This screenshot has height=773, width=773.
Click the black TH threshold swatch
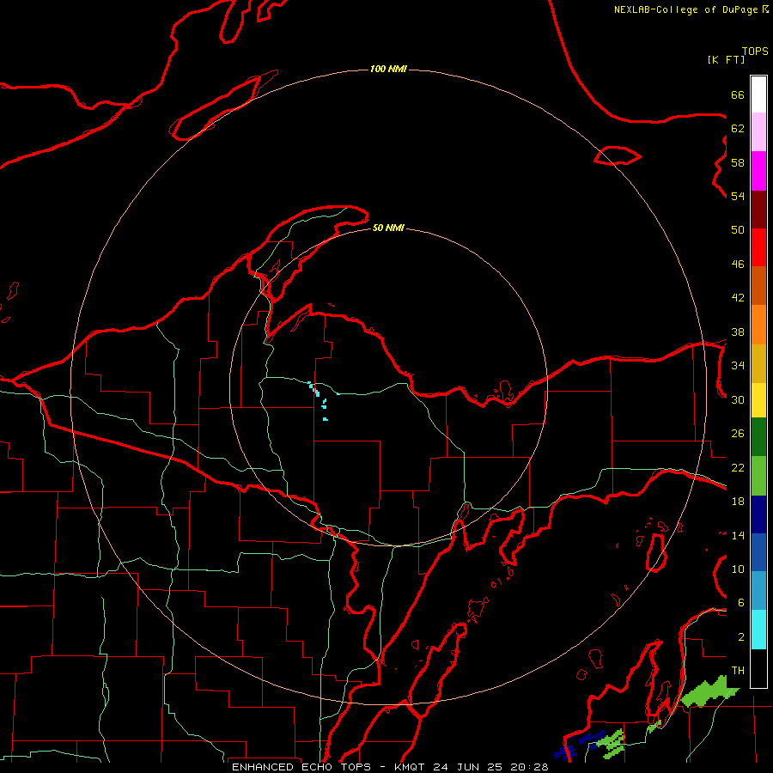(758, 668)
